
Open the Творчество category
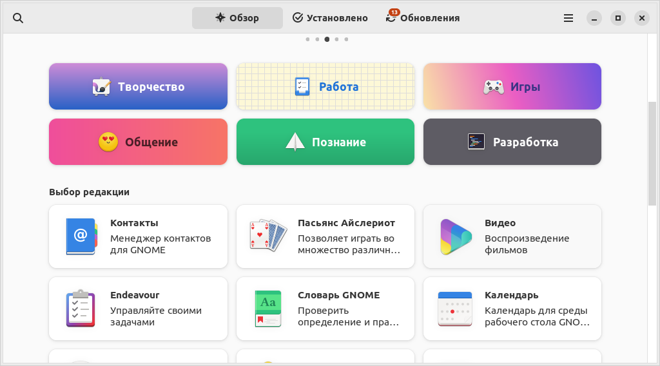(138, 86)
